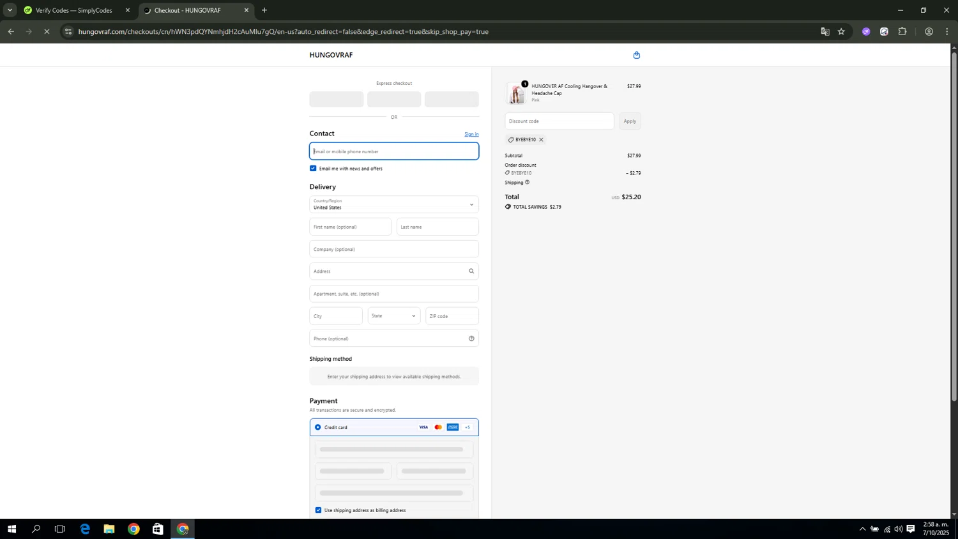This screenshot has height=539, width=958.
Task: Bookmark this page with the star icon
Action: pyautogui.click(x=841, y=31)
